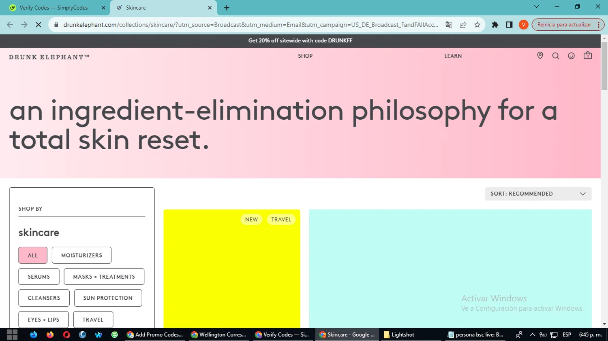Switch to the Verify Codes — SimplyCodes tab

tap(55, 8)
